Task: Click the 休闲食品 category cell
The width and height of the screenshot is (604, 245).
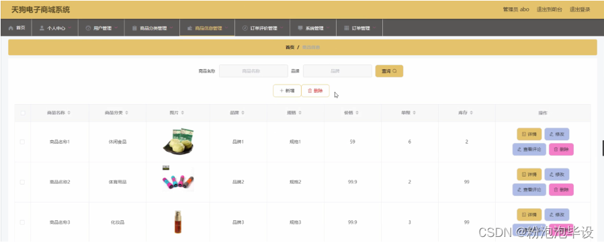Action: (x=118, y=142)
